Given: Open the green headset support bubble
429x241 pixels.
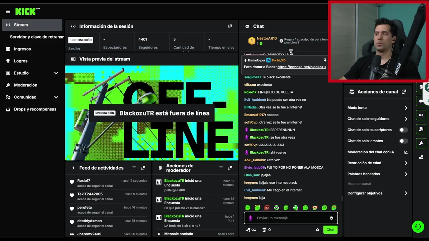Looking at the screenshot, I should point(418,227).
